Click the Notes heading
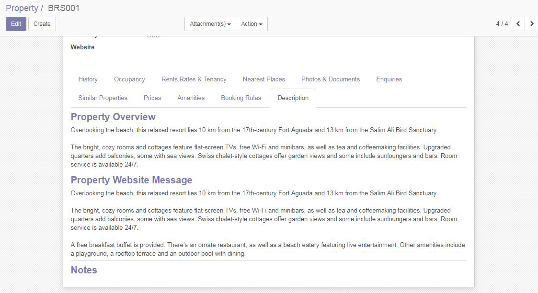The width and height of the screenshot is (538, 293). pyautogui.click(x=84, y=270)
